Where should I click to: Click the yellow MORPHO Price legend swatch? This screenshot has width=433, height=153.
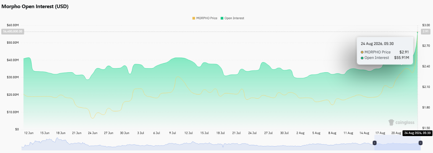[x=194, y=18]
